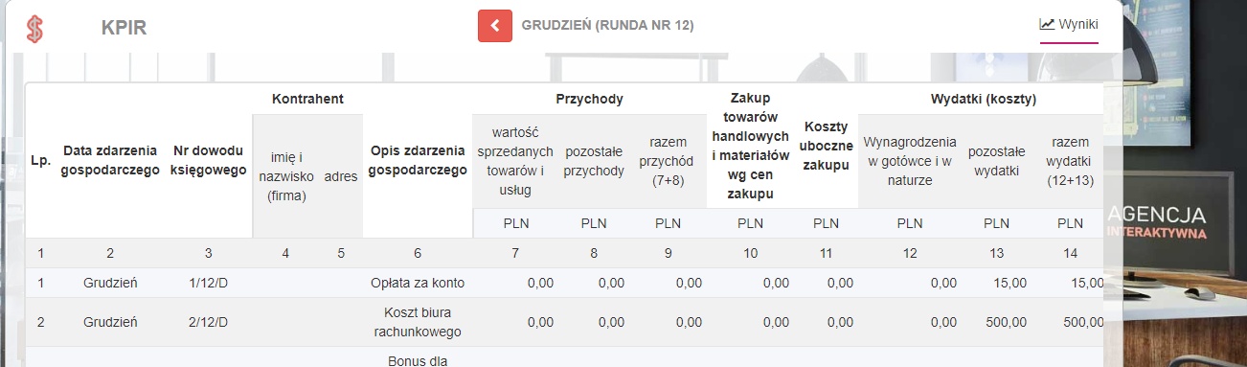Select row with Opłata za konto

pyautogui.click(x=564, y=283)
